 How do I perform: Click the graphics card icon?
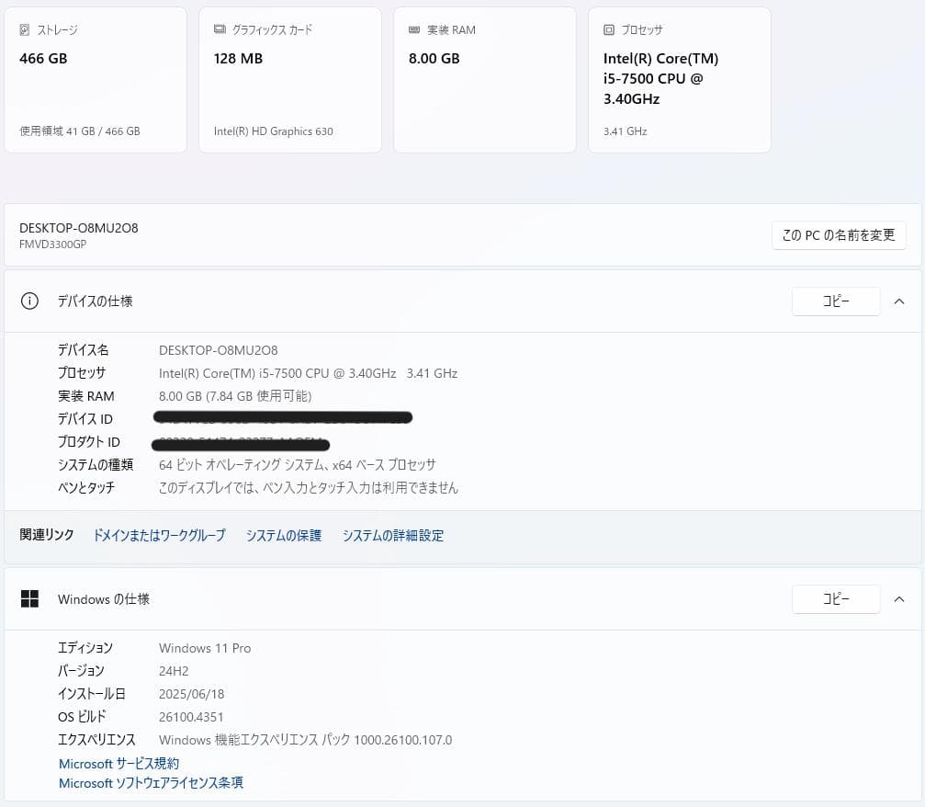pos(220,29)
